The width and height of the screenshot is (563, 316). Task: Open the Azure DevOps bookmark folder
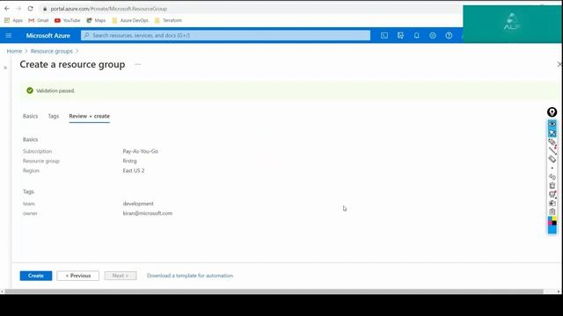[x=130, y=20]
